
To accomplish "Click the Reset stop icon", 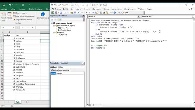I will [93, 13].
